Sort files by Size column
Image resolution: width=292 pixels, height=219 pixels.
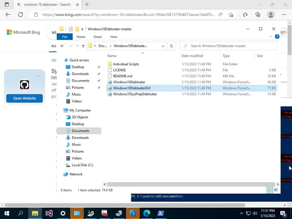click(x=259, y=56)
